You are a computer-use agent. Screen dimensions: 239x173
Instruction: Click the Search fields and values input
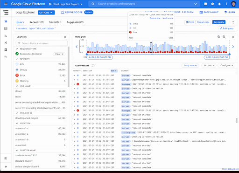[x=42, y=43]
